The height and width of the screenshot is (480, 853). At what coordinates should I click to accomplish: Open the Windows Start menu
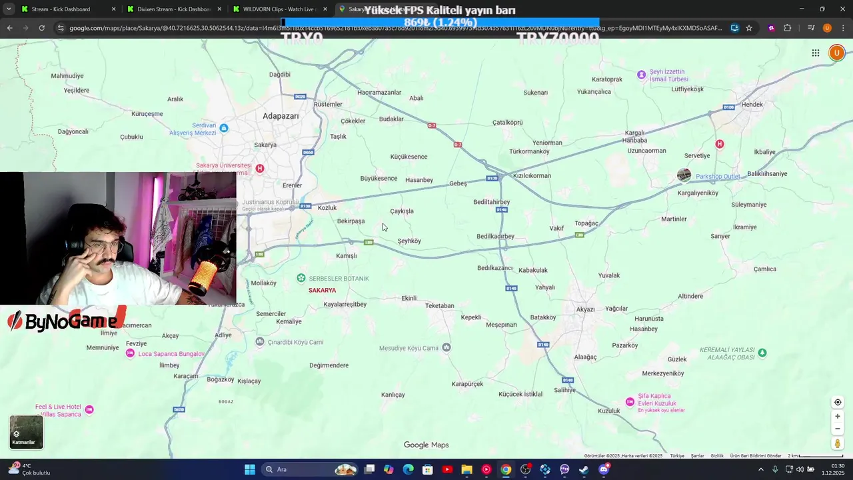coord(250,469)
